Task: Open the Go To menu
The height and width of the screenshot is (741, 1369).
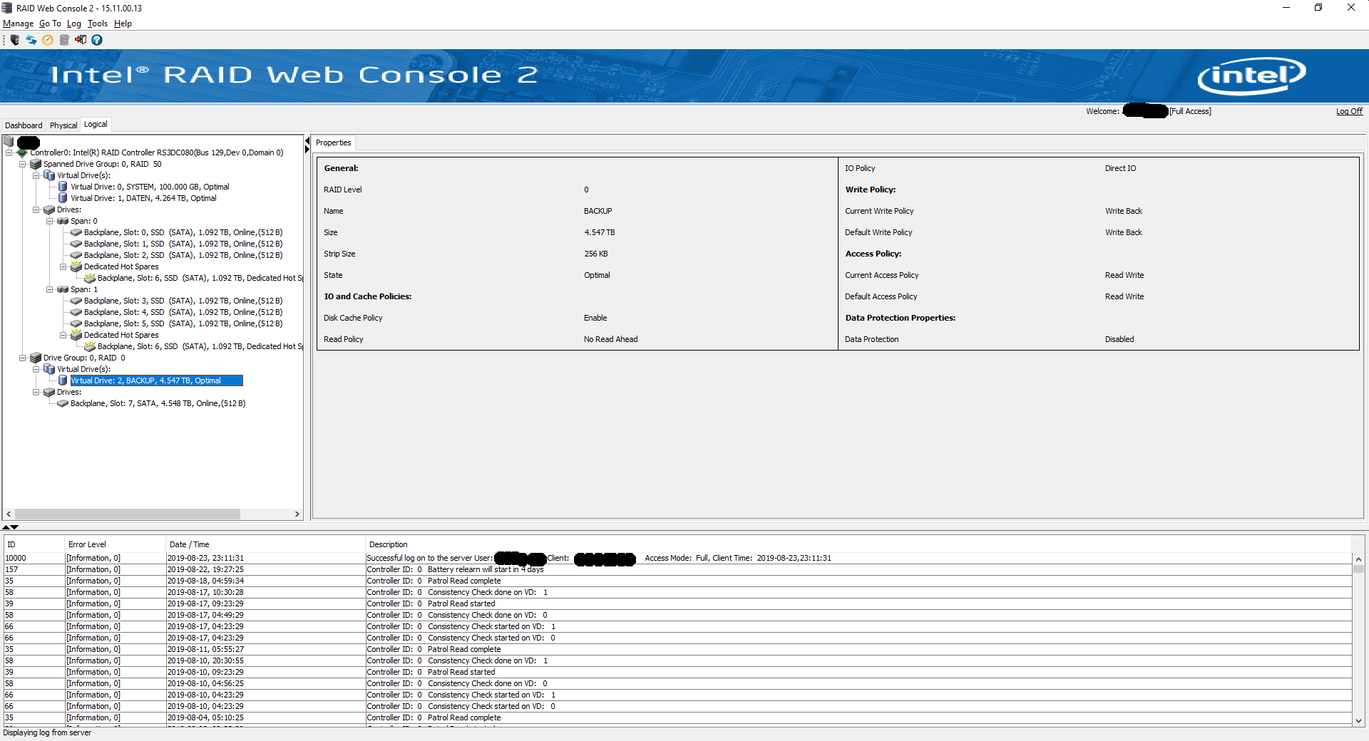Action: coord(50,24)
